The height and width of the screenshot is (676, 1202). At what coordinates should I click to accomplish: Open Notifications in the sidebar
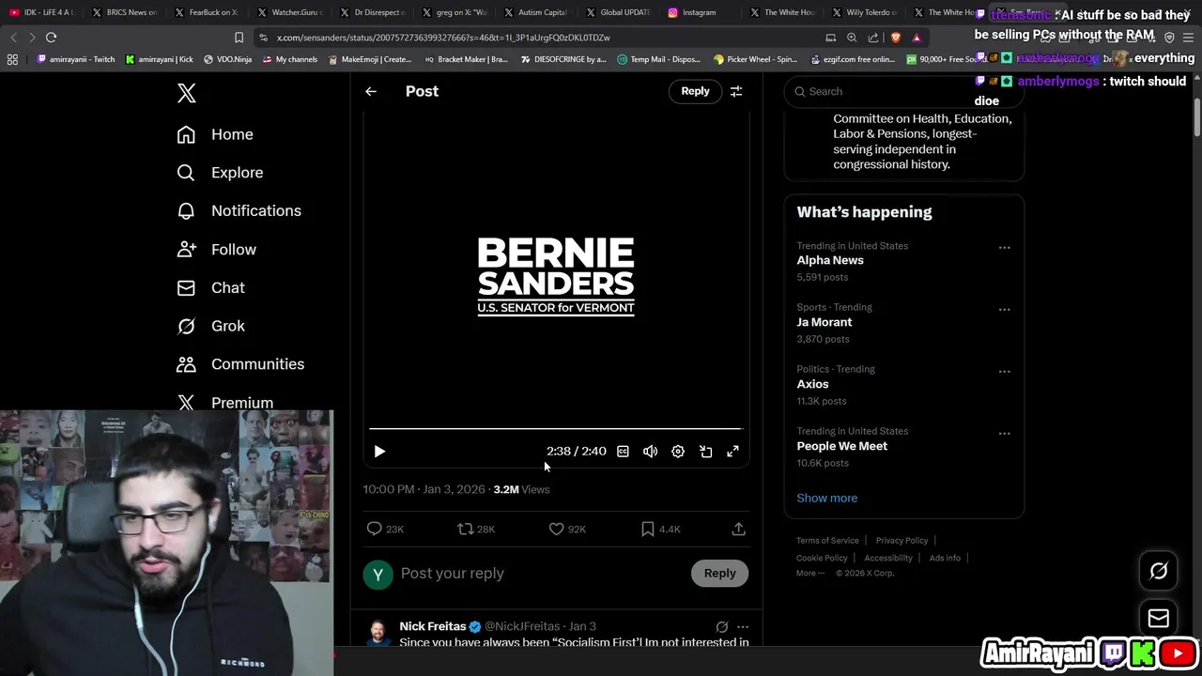pyautogui.click(x=239, y=210)
